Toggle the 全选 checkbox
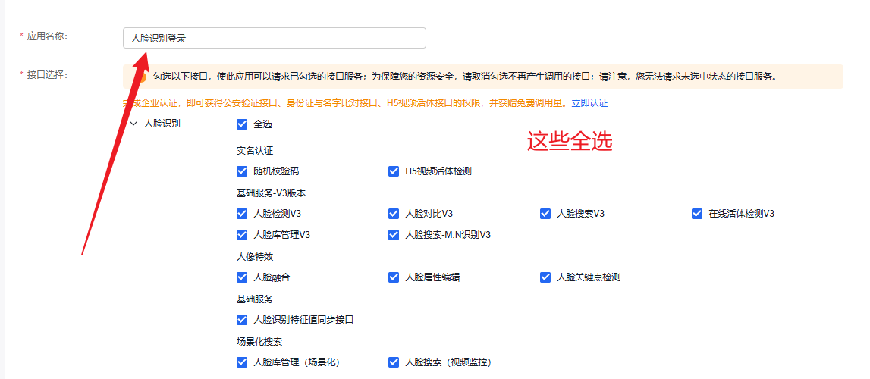870x379 pixels. [x=241, y=124]
